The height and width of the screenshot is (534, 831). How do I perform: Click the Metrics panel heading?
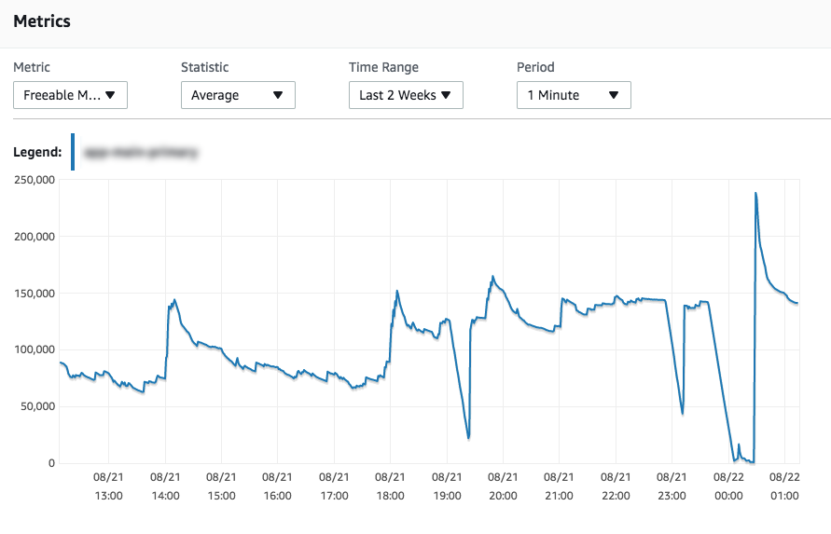42,21
